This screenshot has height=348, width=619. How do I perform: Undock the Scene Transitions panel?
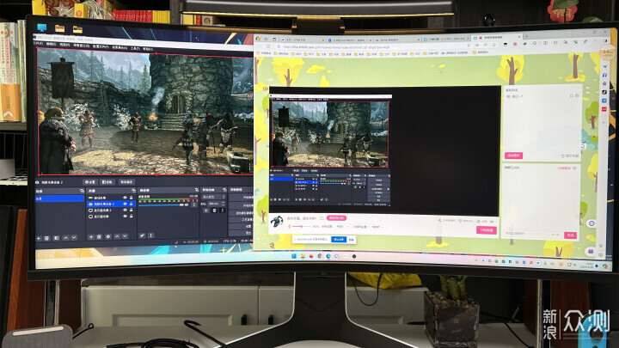point(224,190)
